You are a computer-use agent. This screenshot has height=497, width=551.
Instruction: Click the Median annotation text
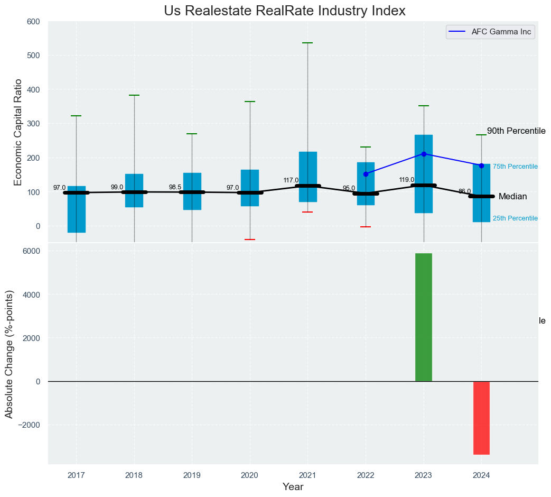point(512,197)
